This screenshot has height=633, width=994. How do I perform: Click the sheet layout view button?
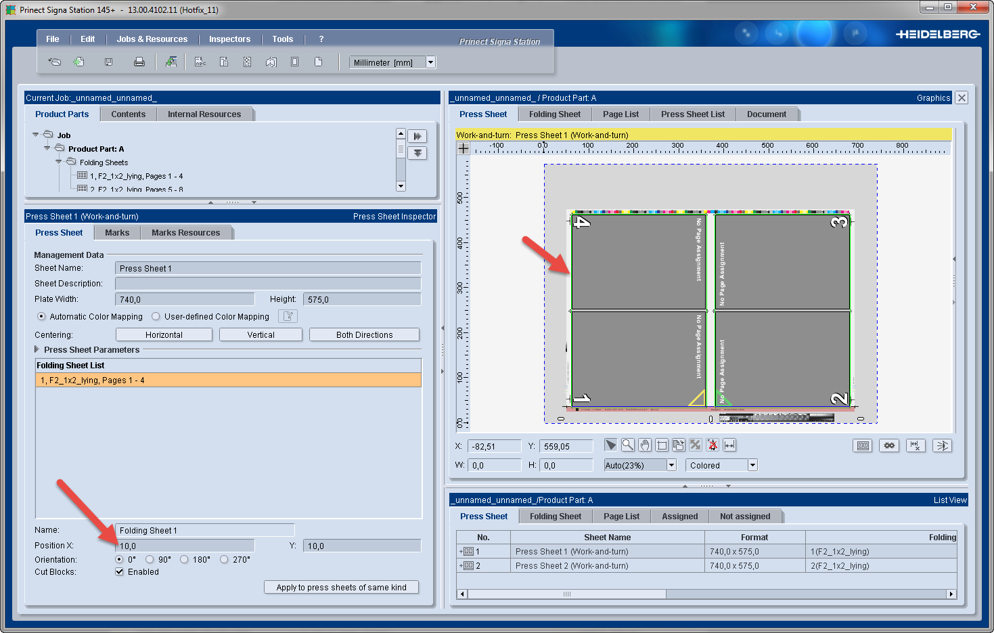click(863, 445)
